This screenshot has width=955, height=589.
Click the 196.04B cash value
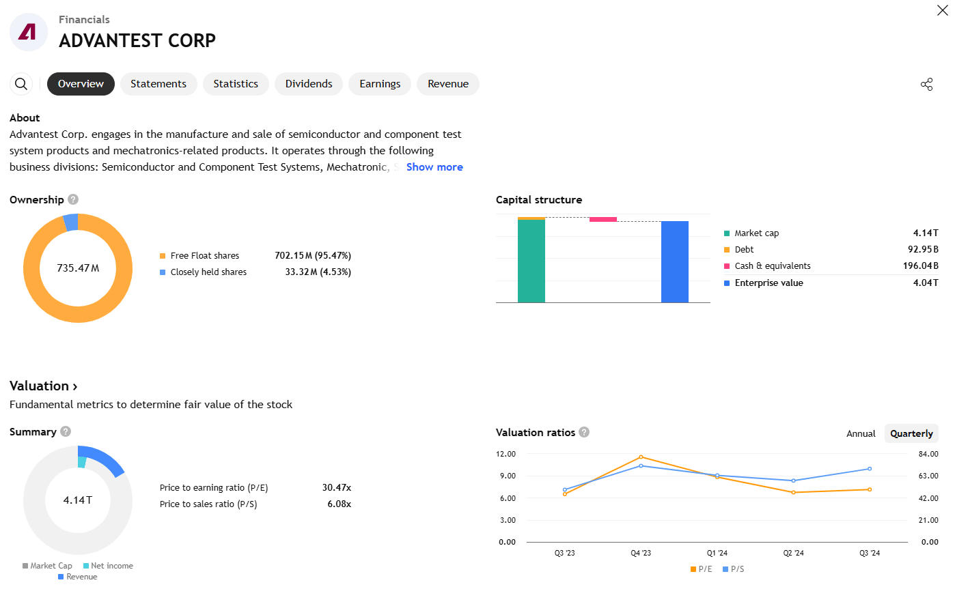coord(921,266)
